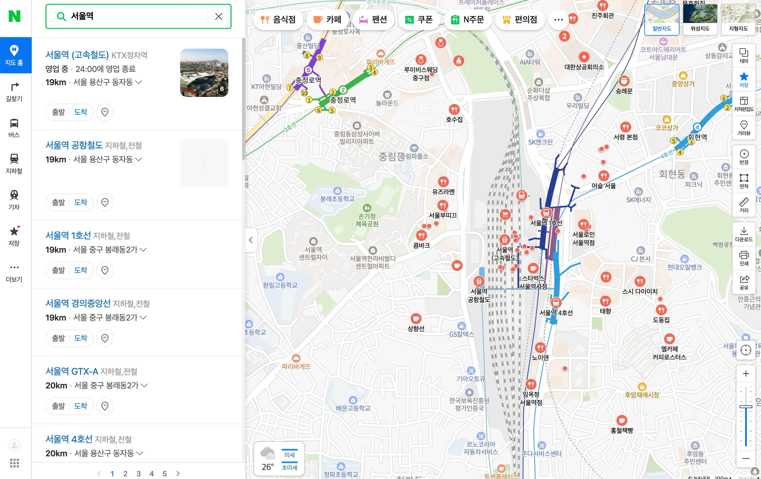Filter map by 쿠폰
Viewport: 761px width, 479px height.
(x=419, y=20)
